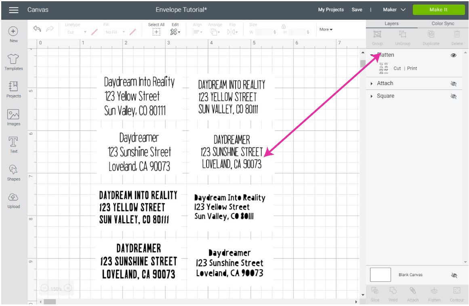Open My Projects
Screen dimensions: 469x306
click(x=330, y=10)
